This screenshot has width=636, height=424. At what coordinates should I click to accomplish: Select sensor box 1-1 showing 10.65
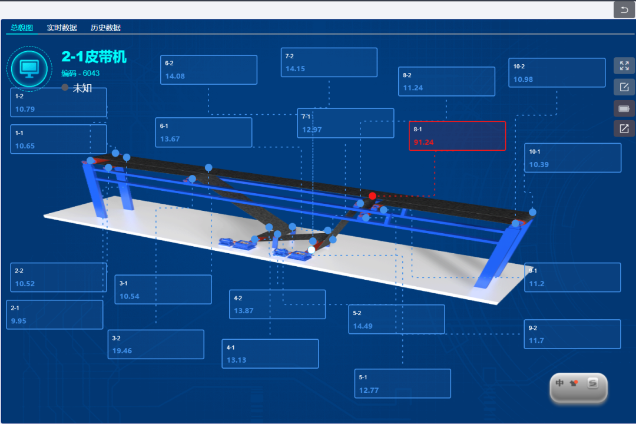pyautogui.click(x=59, y=139)
